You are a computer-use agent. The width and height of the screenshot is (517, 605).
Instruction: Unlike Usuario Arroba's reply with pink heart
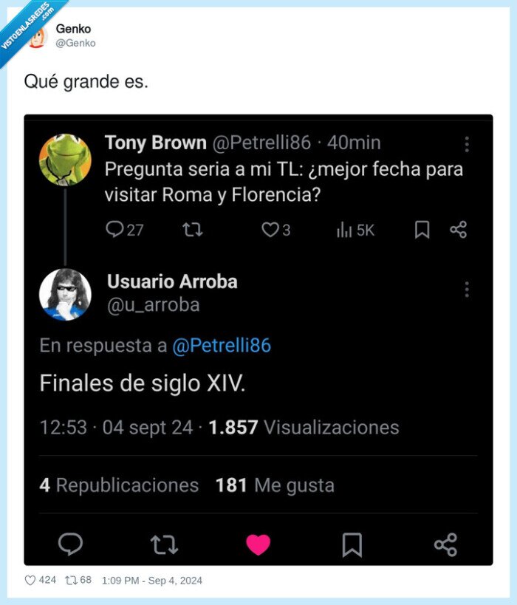point(258,545)
